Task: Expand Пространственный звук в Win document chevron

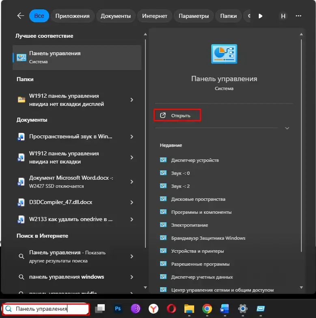Action: click(132, 137)
